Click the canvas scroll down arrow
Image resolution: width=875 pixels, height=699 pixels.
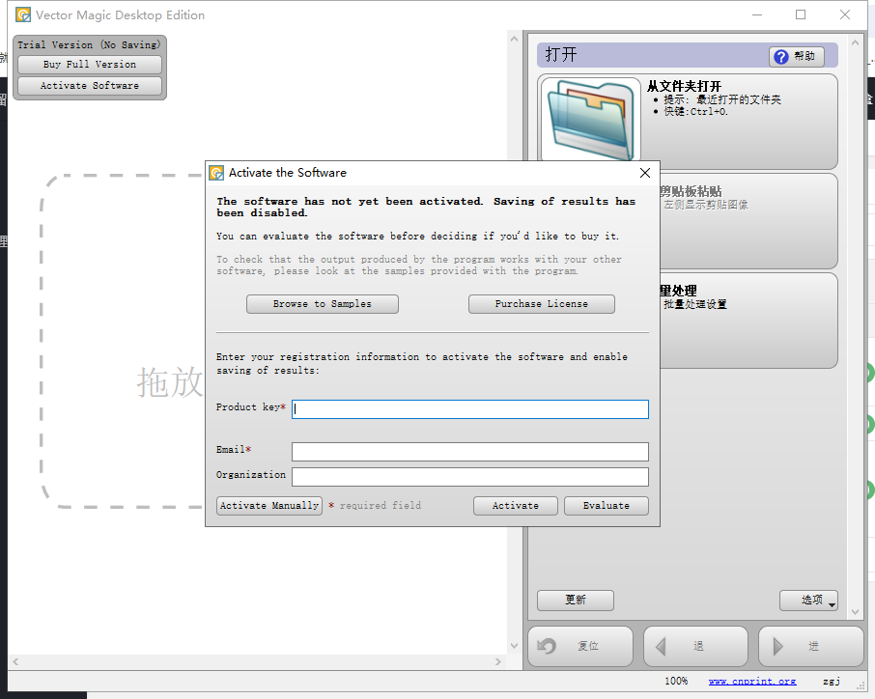(514, 646)
